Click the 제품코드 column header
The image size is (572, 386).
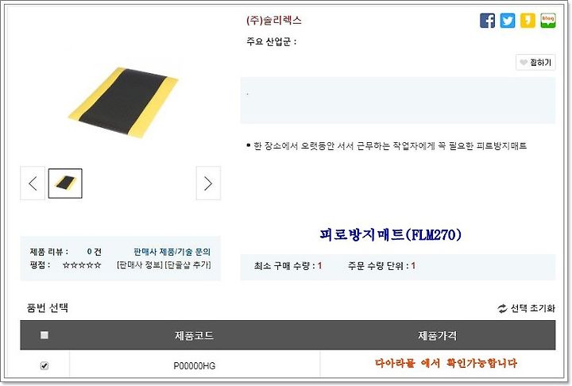point(194,335)
